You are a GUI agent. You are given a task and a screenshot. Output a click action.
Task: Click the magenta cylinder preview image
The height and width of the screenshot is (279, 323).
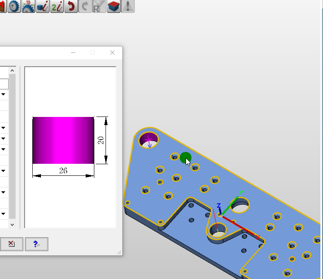63,141
